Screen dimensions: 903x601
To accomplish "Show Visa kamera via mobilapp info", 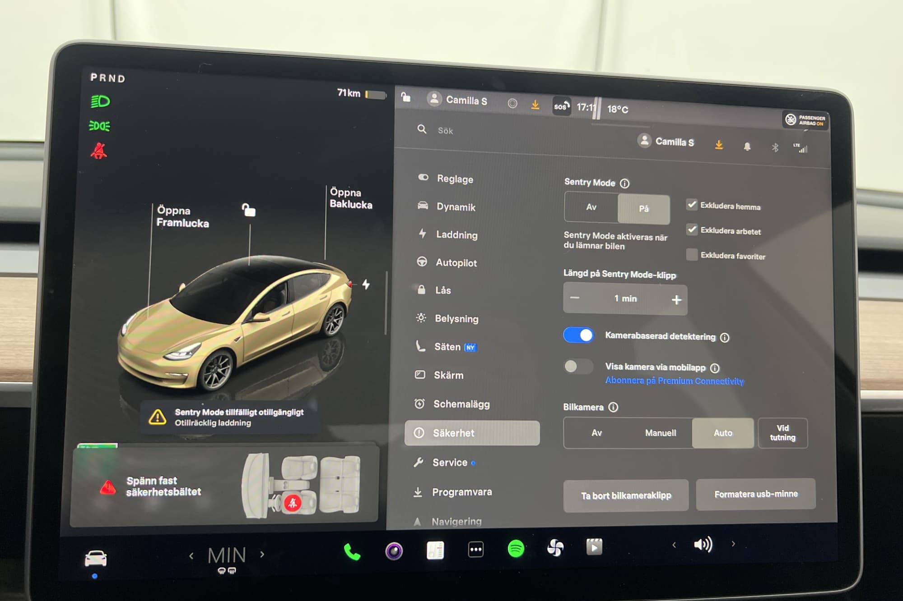I will tap(715, 368).
